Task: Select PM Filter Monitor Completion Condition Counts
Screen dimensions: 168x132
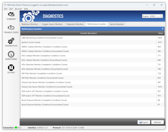Action: point(92,73)
